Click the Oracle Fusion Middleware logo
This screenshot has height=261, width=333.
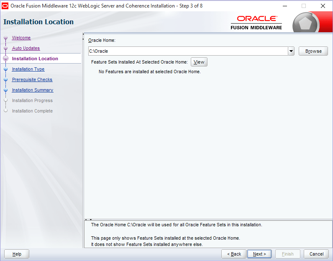pyautogui.click(x=256, y=23)
